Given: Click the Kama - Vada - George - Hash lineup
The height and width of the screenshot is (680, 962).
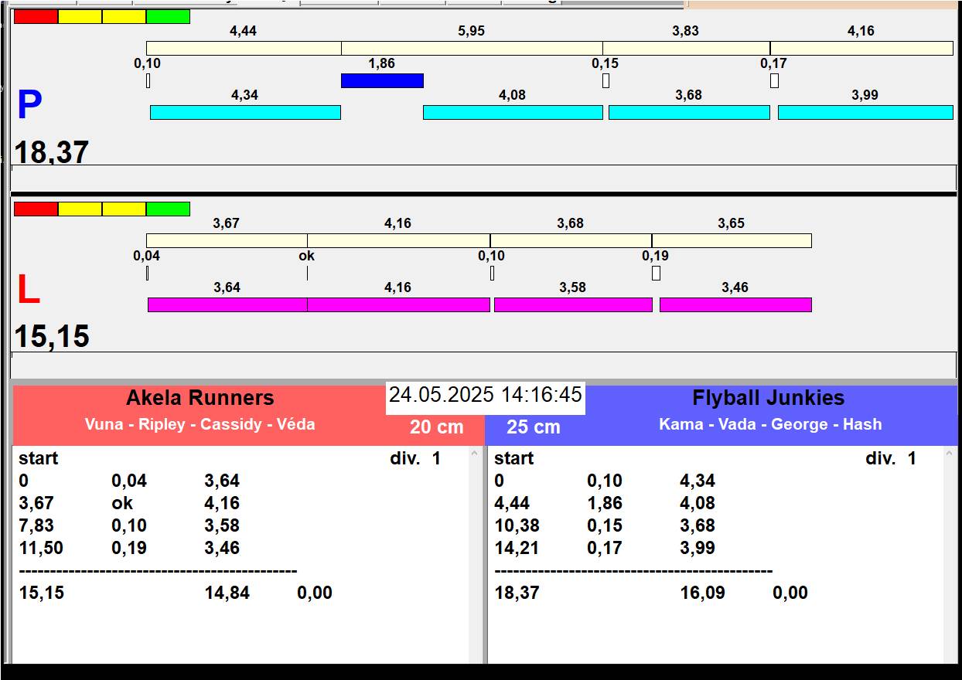Looking at the screenshot, I should (x=770, y=424).
